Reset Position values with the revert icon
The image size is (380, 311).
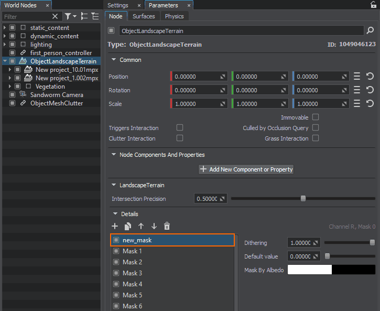[370, 77]
